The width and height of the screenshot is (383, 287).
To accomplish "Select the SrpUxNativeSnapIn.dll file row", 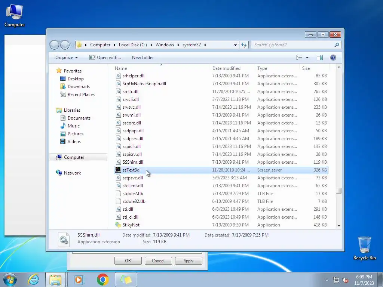I will [x=221, y=84].
